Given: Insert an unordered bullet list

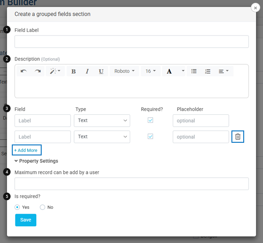Looking at the screenshot, I should [194, 71].
